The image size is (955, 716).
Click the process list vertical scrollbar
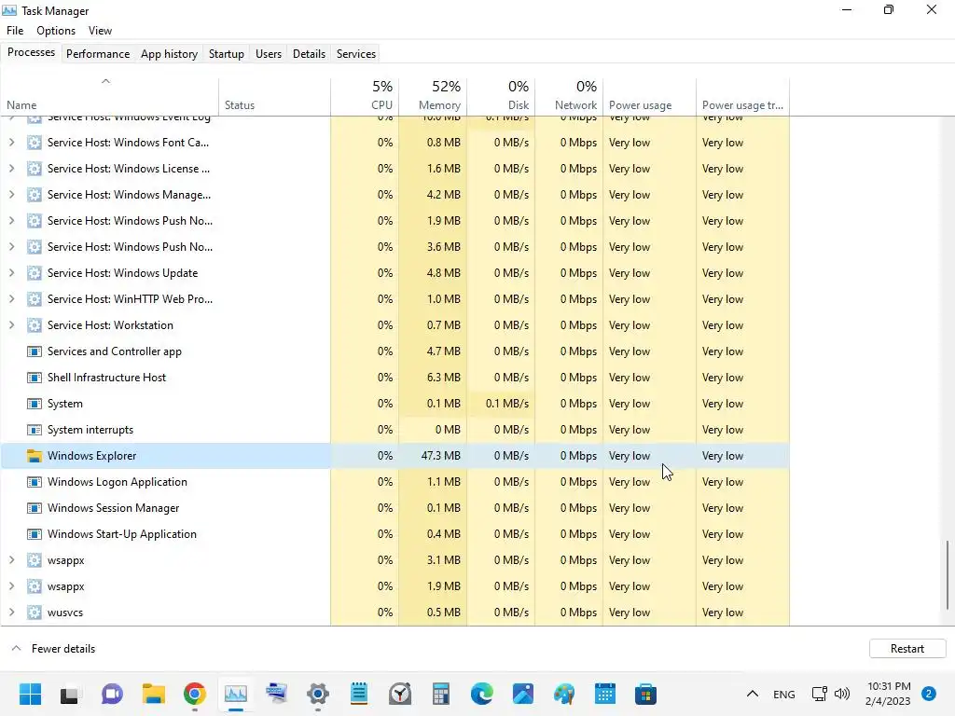[x=948, y=574]
